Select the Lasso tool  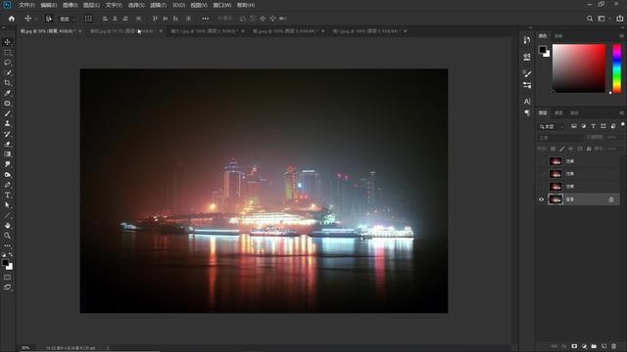coord(7,63)
